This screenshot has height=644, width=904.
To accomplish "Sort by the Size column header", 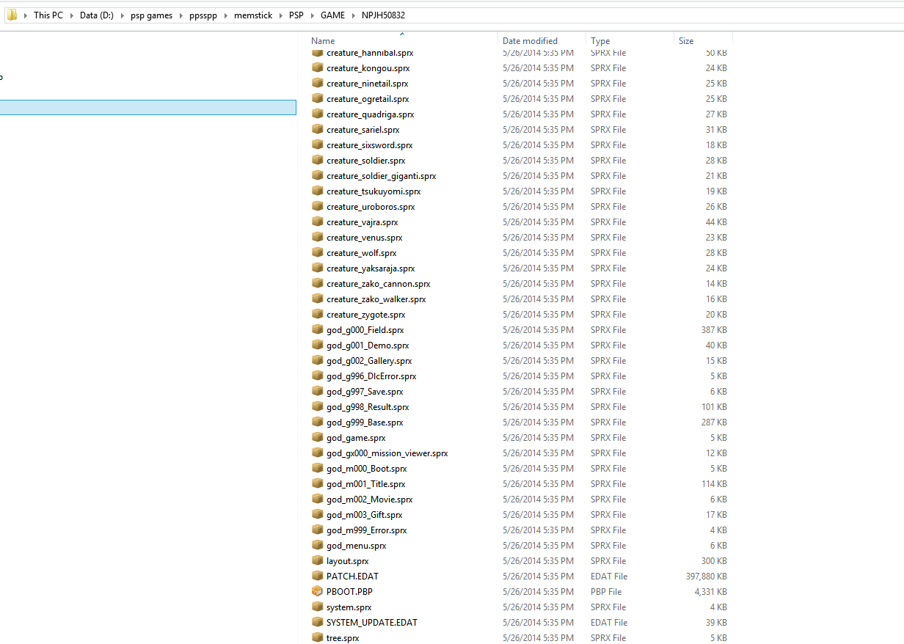I will click(686, 41).
